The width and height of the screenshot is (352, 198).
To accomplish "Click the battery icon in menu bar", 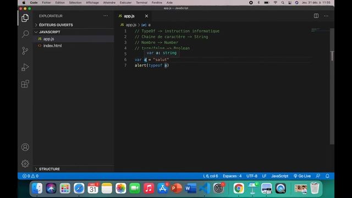I will 266,3.
